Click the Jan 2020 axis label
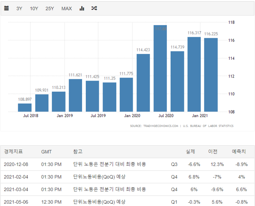255x206 pixels. (x=132, y=116)
